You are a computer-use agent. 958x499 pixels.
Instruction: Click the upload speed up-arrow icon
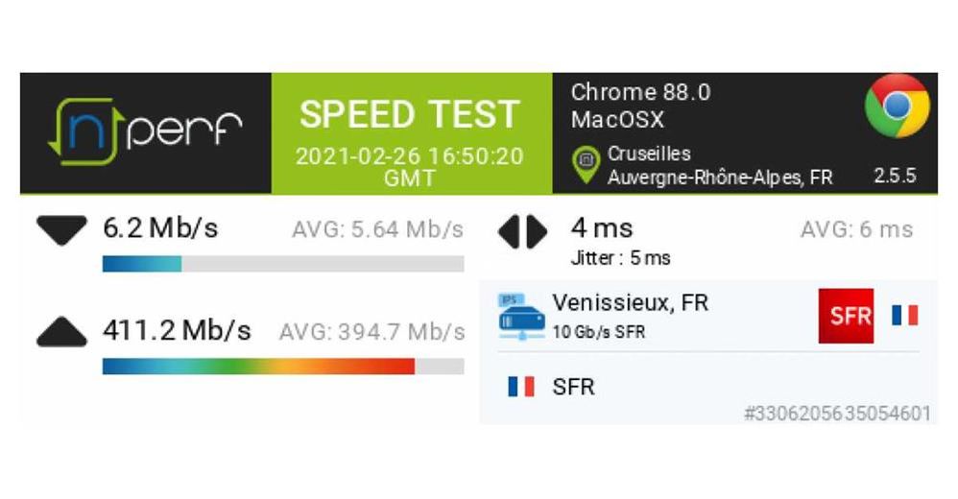point(61,332)
